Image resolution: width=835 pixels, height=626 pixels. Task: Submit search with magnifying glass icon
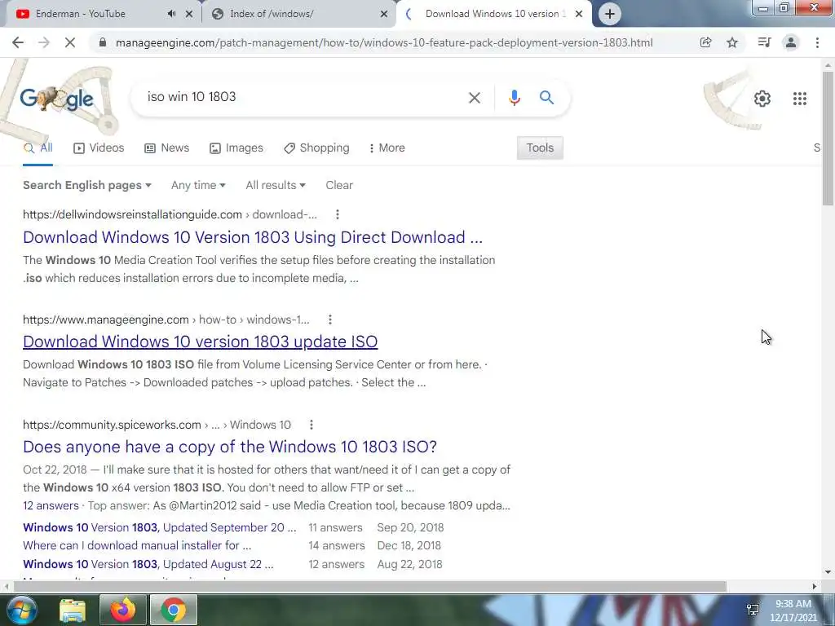(546, 98)
